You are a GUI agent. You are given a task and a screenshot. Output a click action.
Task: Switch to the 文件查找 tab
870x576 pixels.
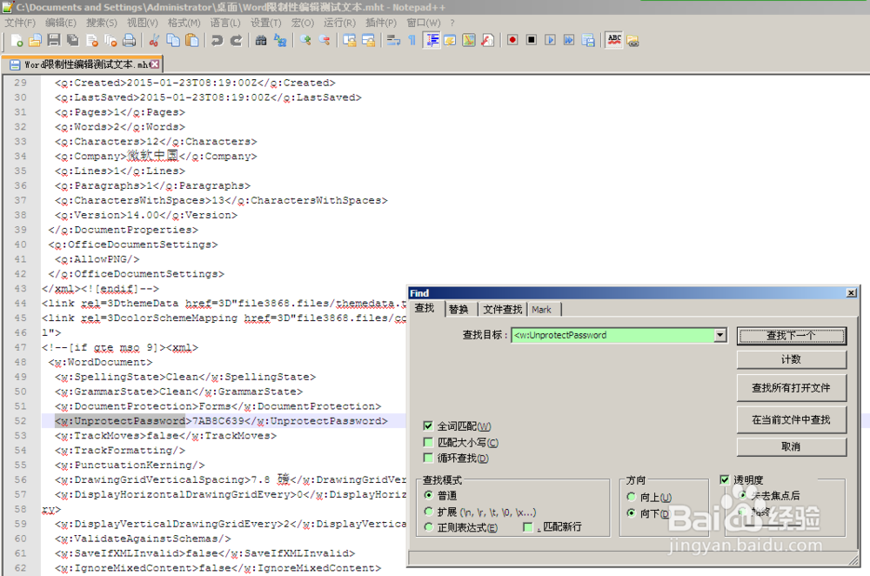point(503,310)
